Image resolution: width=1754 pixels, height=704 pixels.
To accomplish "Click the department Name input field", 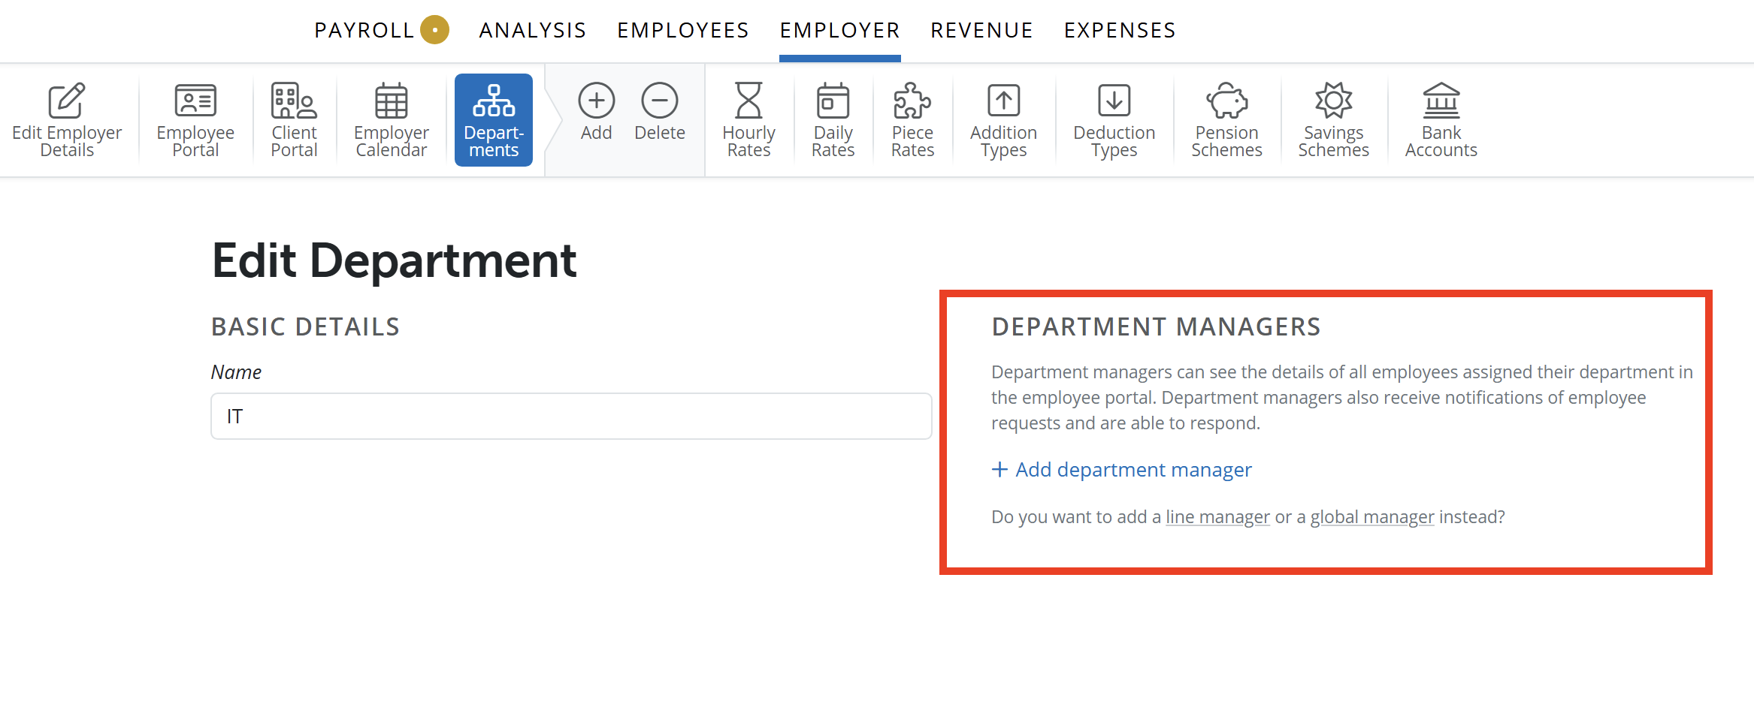I will (x=571, y=417).
